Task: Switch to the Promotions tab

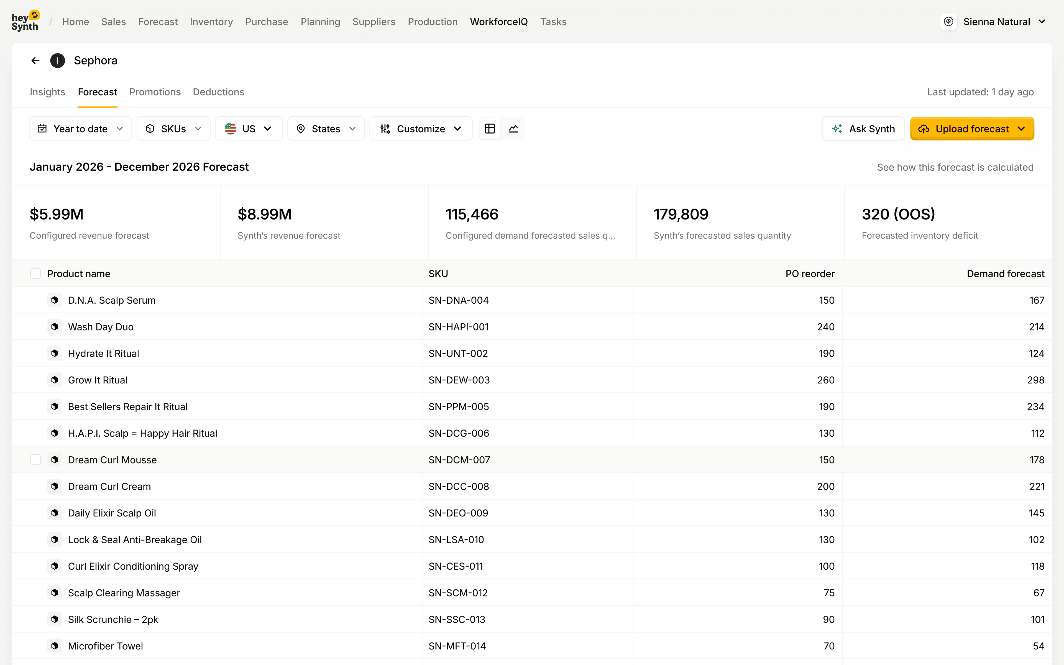Action: (155, 92)
